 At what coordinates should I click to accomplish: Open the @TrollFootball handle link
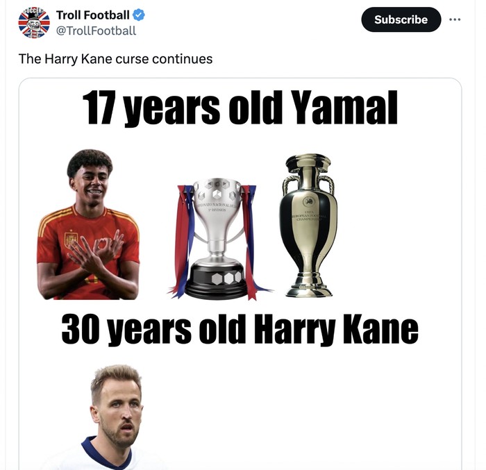point(96,30)
